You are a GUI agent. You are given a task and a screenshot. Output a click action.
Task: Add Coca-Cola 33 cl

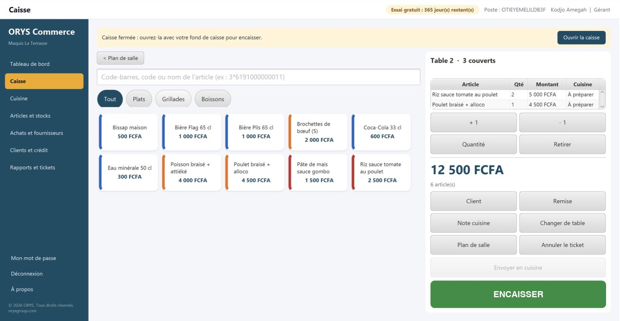pyautogui.click(x=381, y=132)
